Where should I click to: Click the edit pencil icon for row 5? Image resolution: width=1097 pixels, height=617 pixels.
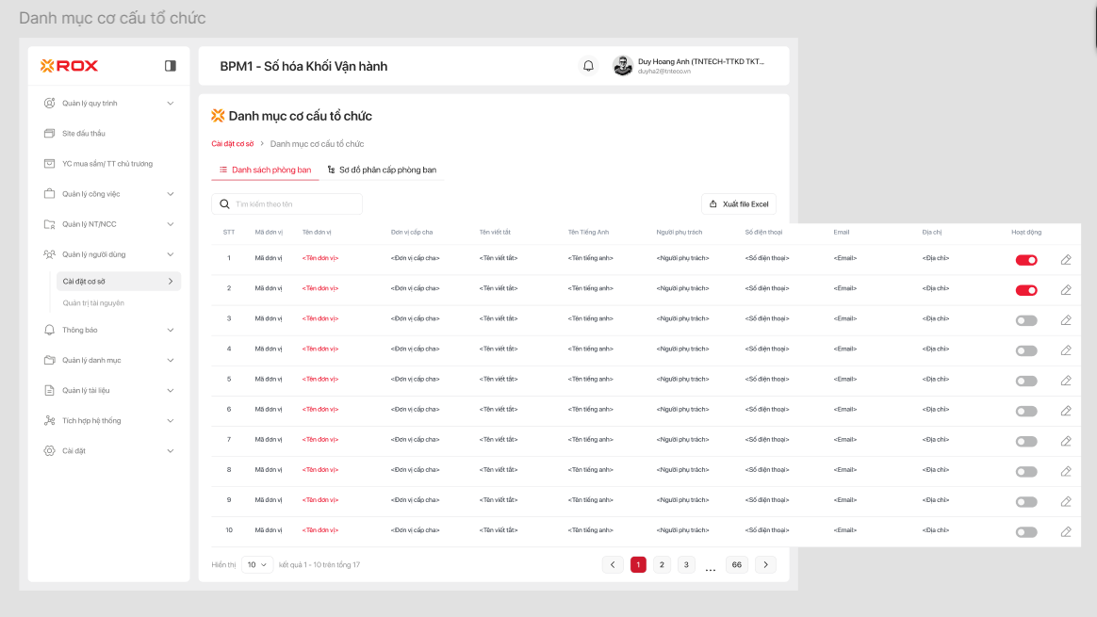tap(1066, 381)
